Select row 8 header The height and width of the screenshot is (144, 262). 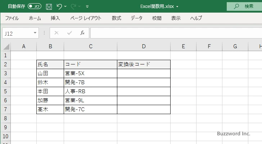(x=5, y=118)
